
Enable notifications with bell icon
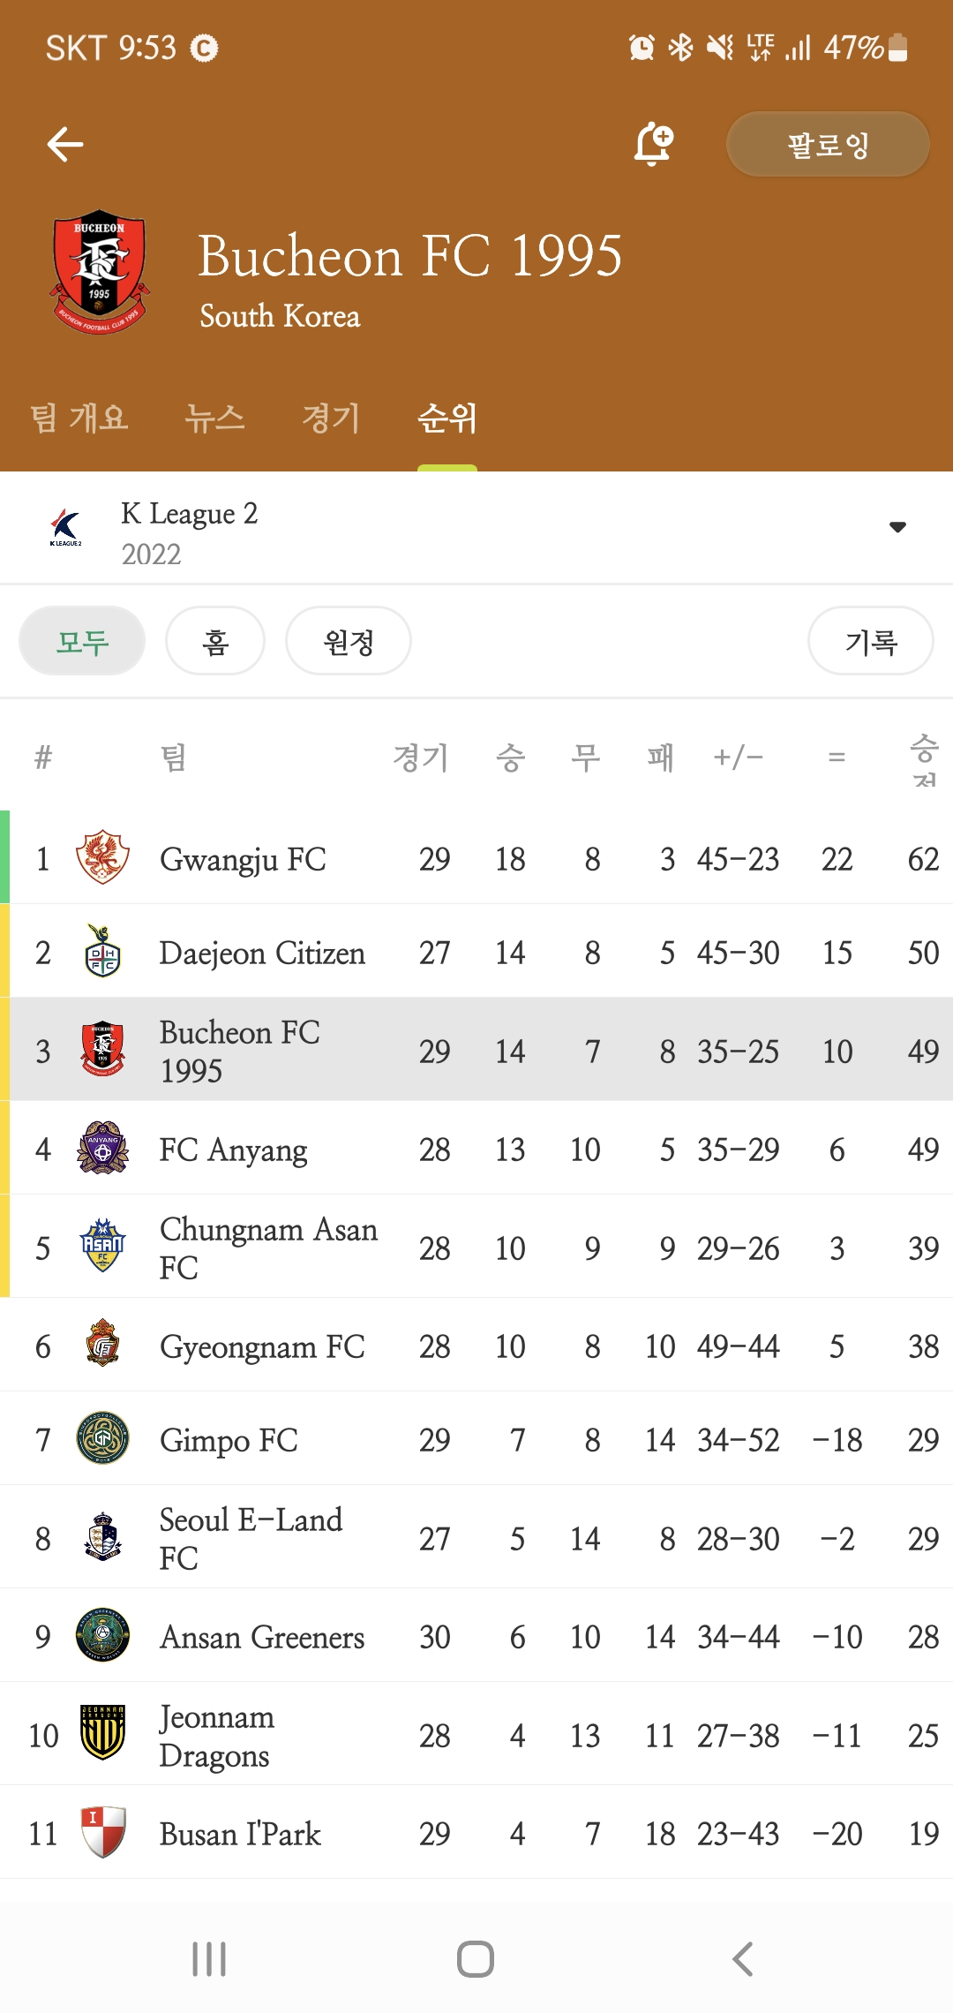tap(653, 145)
